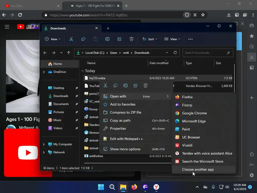Click the Cut scissors icon in context menu
Image resolution: width=257 pixels, height=193 pixels.
pos(105,85)
